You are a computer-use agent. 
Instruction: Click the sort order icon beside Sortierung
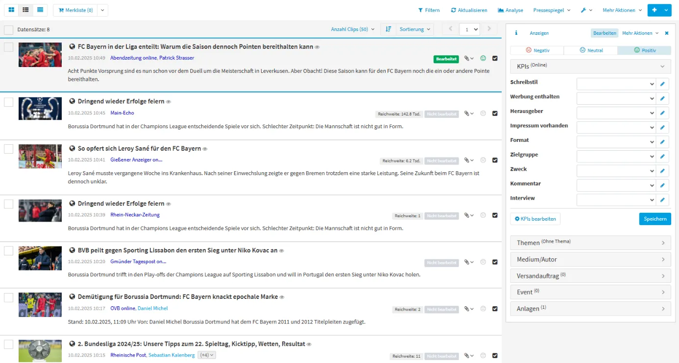[388, 29]
